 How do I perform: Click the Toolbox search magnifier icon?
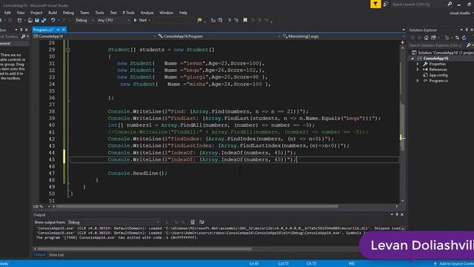pos(23,36)
